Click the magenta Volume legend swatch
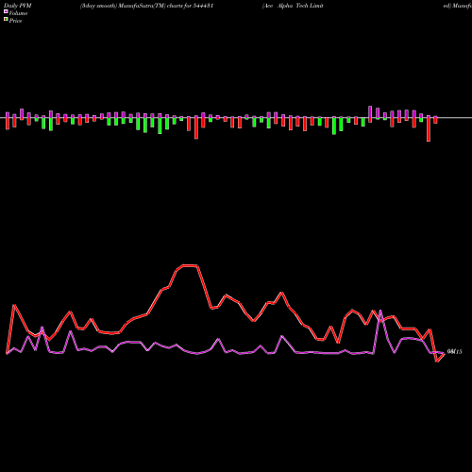 (6, 11)
